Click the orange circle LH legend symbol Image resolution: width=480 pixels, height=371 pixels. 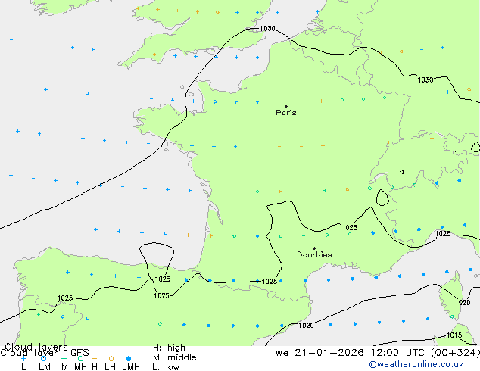click(111, 358)
